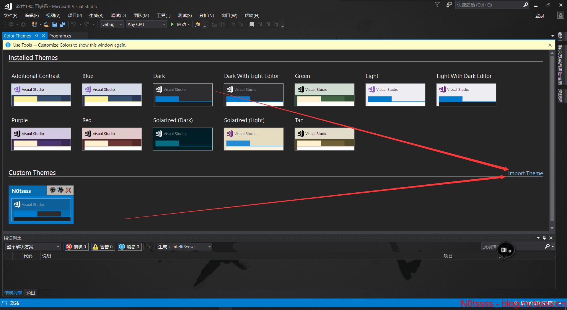The image size is (567, 310).
Task: Select the Purple theme swatch
Action: pyautogui.click(x=41, y=139)
